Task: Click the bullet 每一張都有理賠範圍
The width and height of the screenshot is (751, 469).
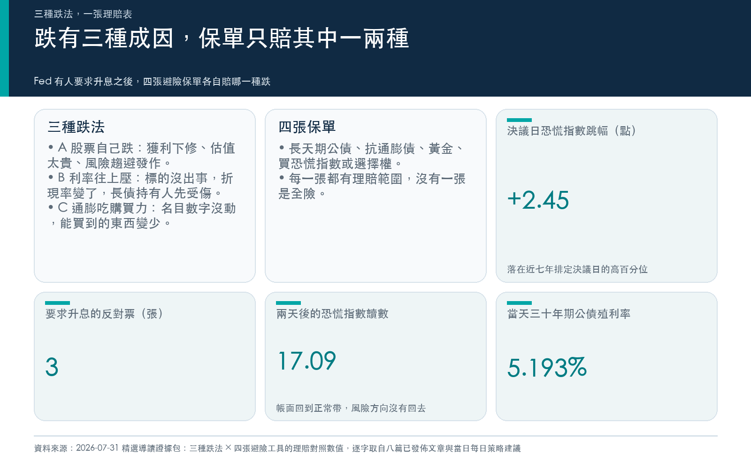Action: [x=372, y=186]
